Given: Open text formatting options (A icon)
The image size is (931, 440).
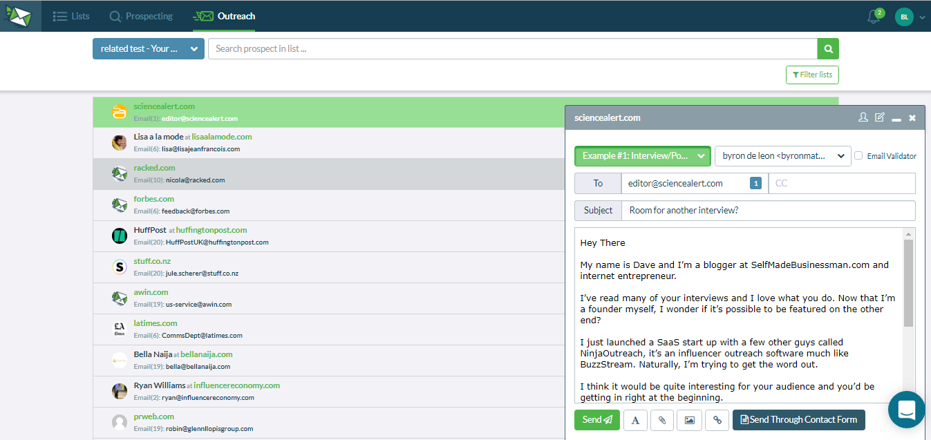Looking at the screenshot, I should [635, 419].
